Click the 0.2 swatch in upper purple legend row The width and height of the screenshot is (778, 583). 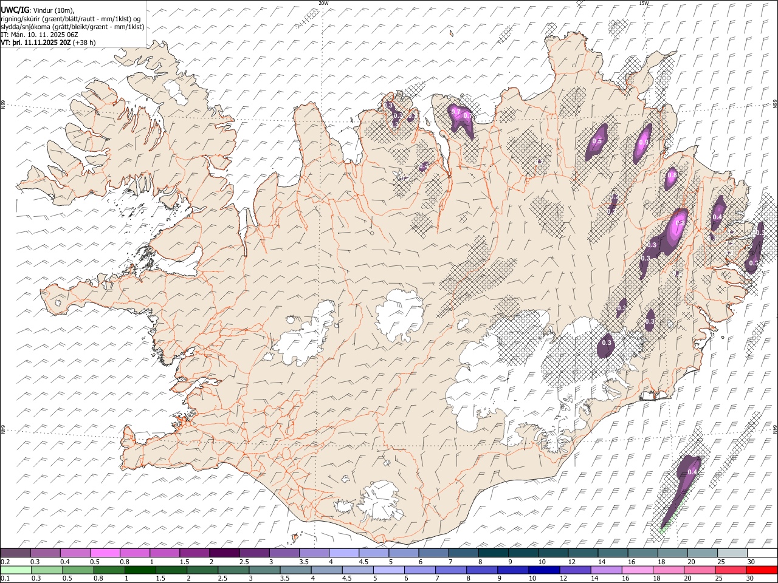[x=16, y=553]
